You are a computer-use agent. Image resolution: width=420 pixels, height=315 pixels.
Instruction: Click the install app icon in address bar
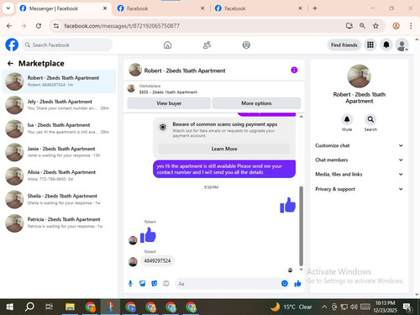pyautogui.click(x=349, y=26)
